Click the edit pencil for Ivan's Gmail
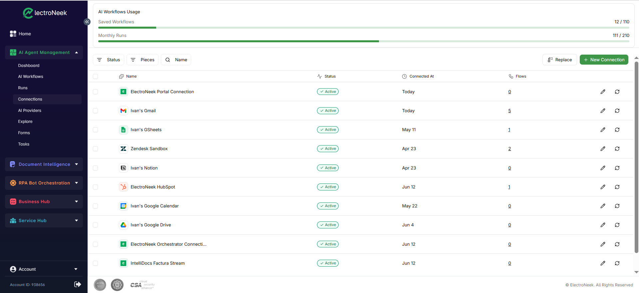 click(x=603, y=111)
